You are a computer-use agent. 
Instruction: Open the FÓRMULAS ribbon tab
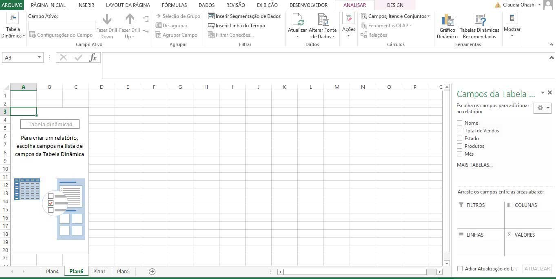tap(174, 5)
